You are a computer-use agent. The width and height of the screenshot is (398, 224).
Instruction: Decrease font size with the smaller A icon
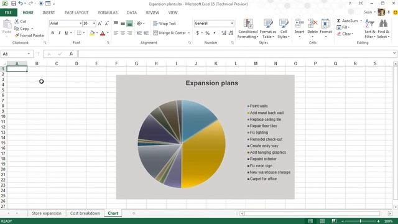107,24
